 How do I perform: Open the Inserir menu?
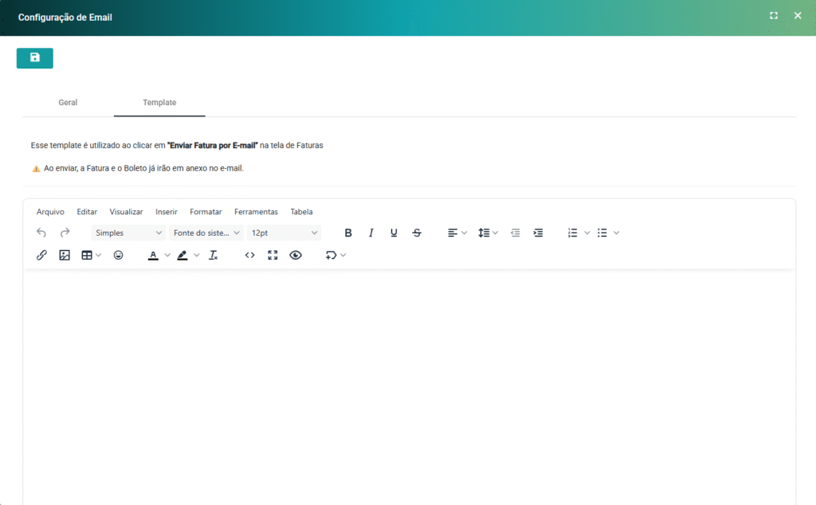tap(167, 212)
